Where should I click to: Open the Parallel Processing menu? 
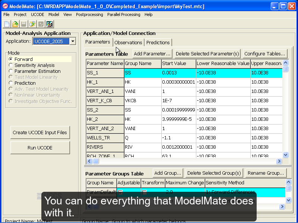point(124,14)
